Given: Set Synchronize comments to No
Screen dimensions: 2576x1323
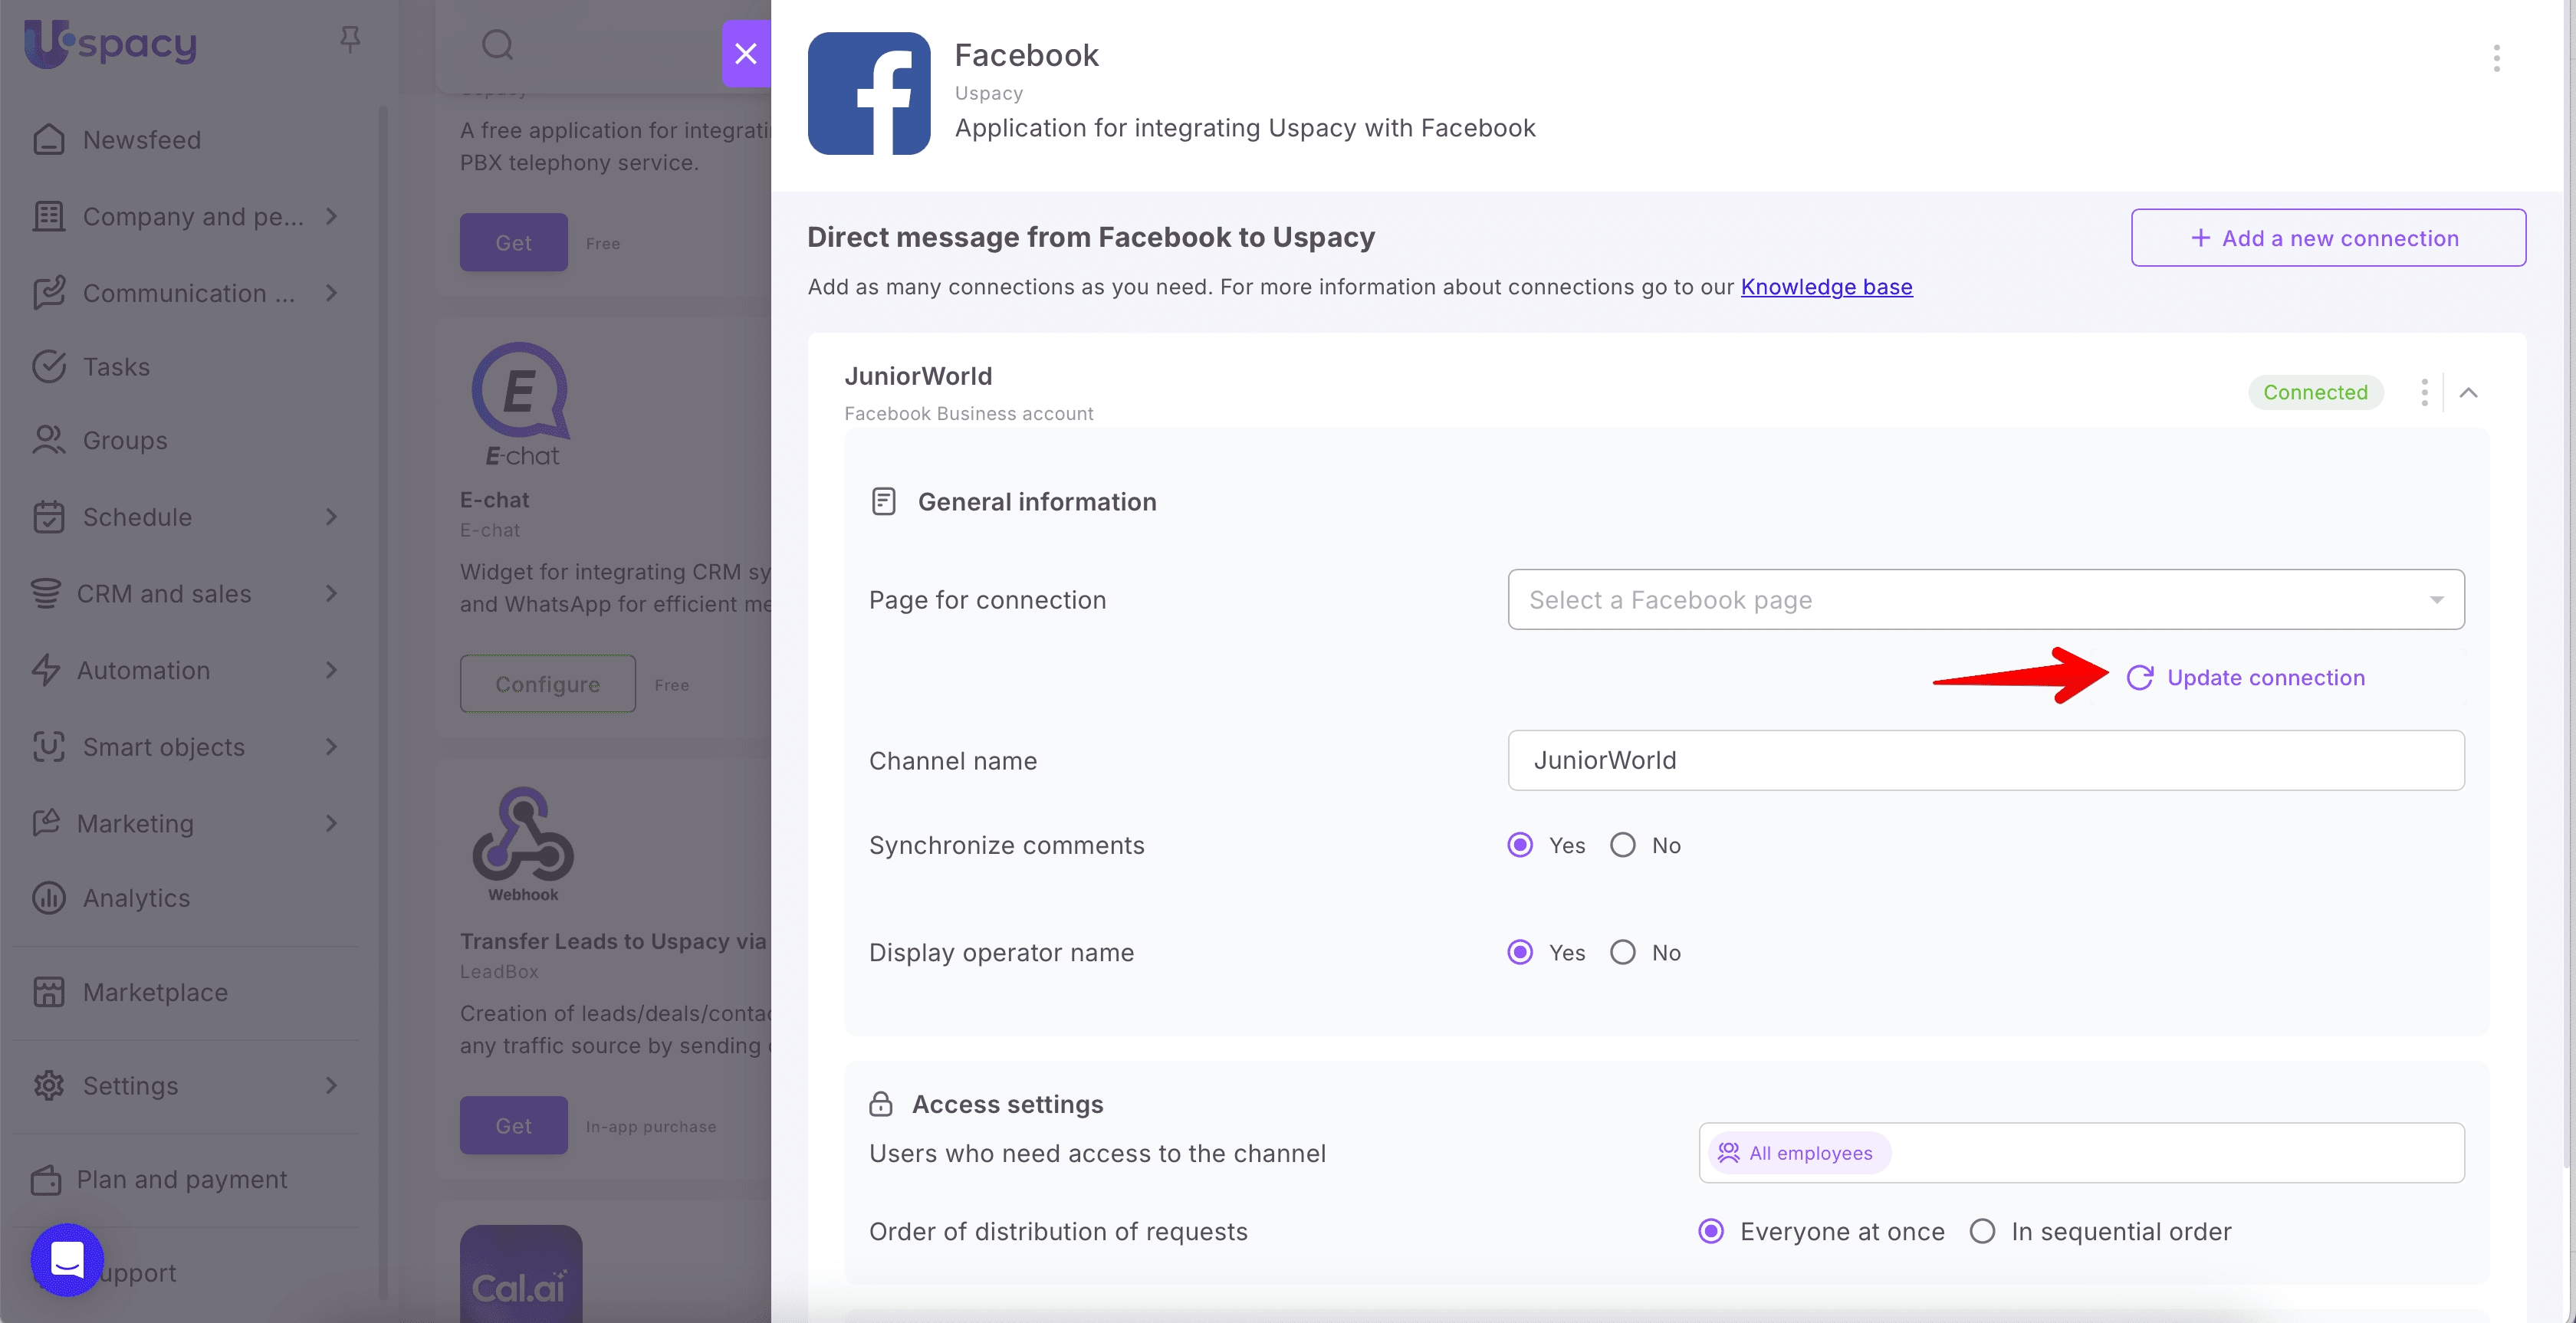Looking at the screenshot, I should [x=1622, y=845].
